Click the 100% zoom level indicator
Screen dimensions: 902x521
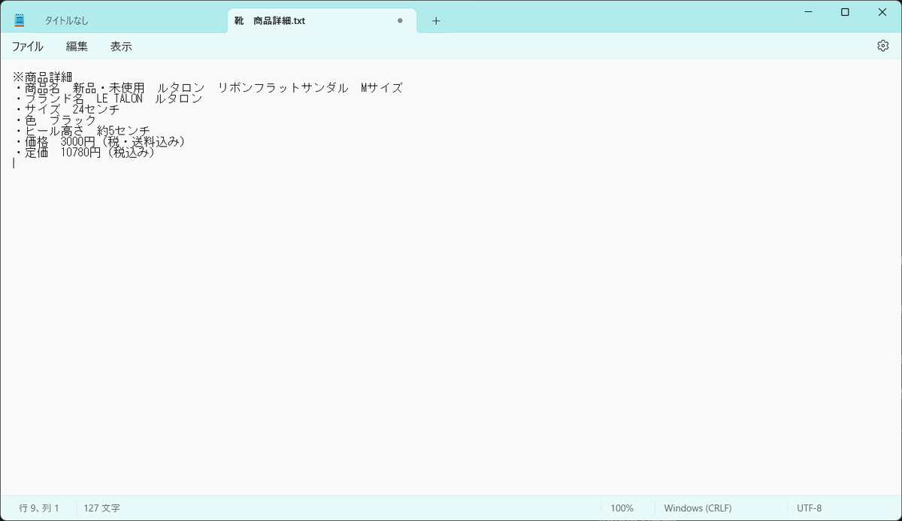622,508
